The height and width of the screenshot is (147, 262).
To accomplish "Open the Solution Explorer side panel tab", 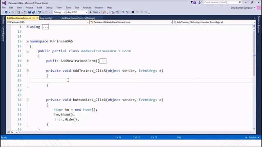I will pos(259,24).
